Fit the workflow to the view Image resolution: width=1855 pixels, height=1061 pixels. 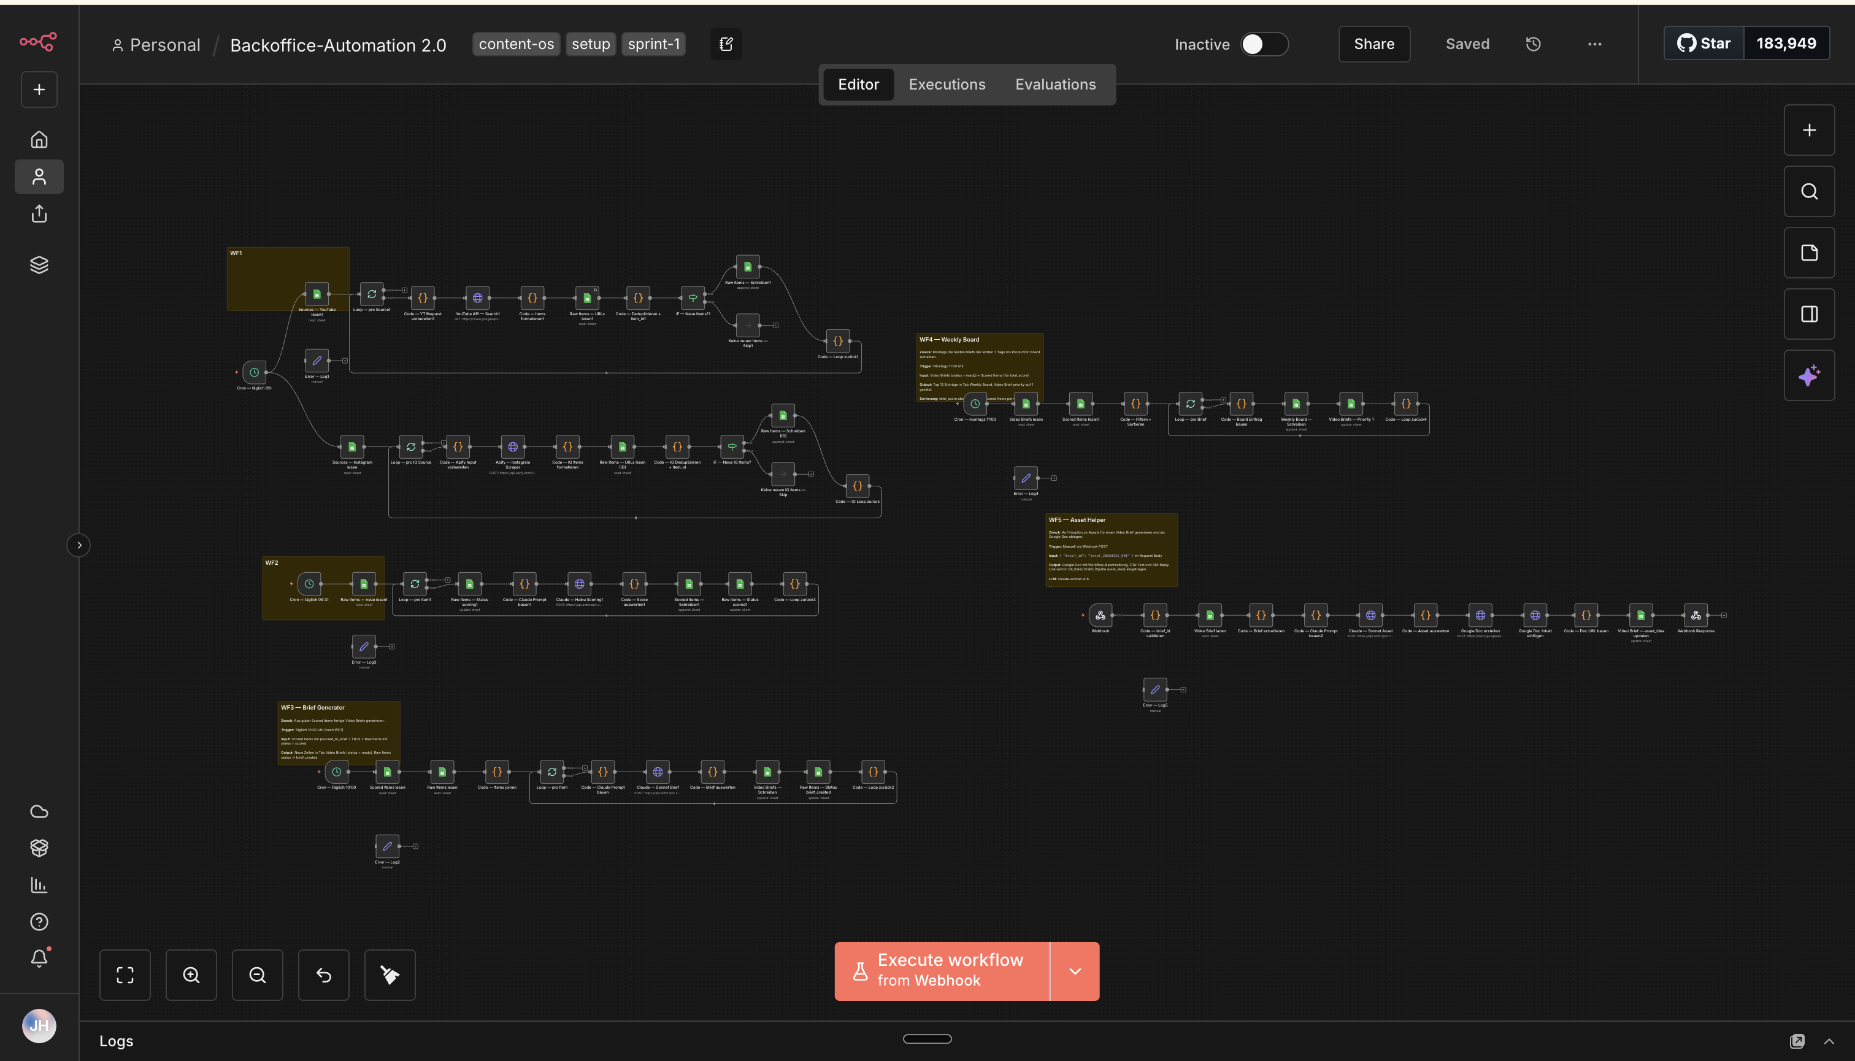click(x=125, y=975)
